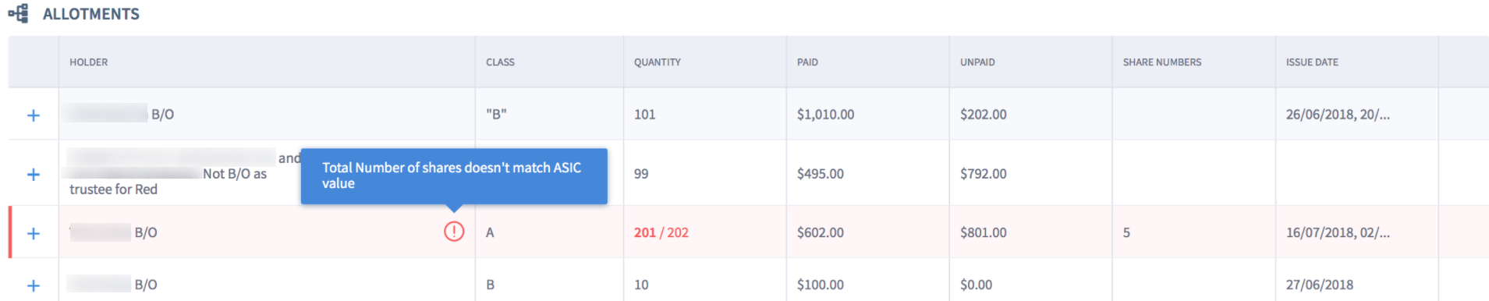Expand the trustee for Red allotment row
Viewport: 1489px width, 301px height.
point(34,175)
